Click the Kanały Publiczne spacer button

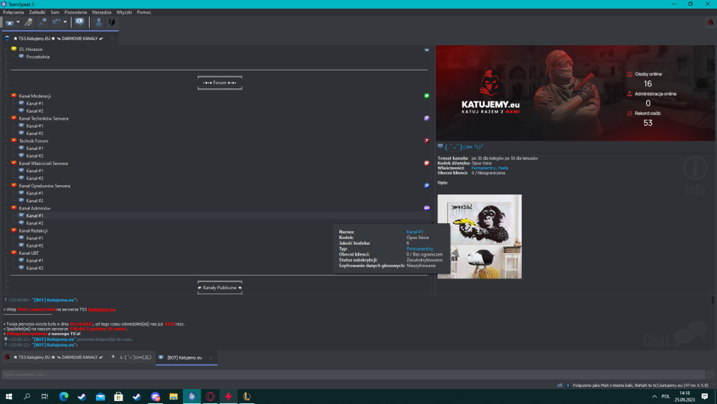point(220,287)
